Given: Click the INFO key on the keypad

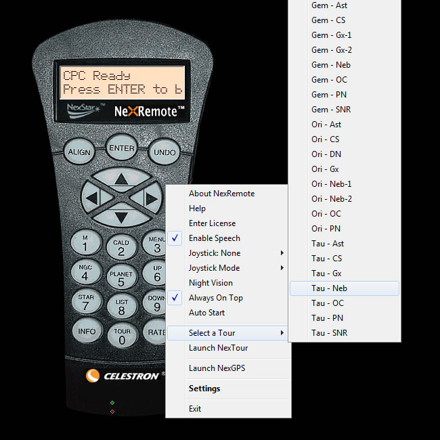Looking at the screenshot, I should [87, 332].
